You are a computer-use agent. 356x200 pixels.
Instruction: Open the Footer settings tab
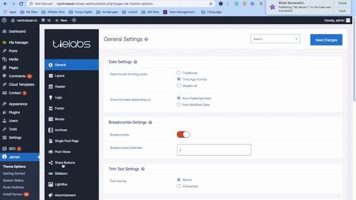click(72, 108)
